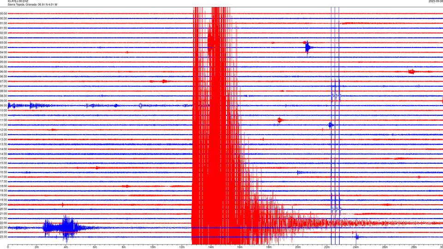
Task: Click the 22:30 time label
Action: tap(3, 227)
